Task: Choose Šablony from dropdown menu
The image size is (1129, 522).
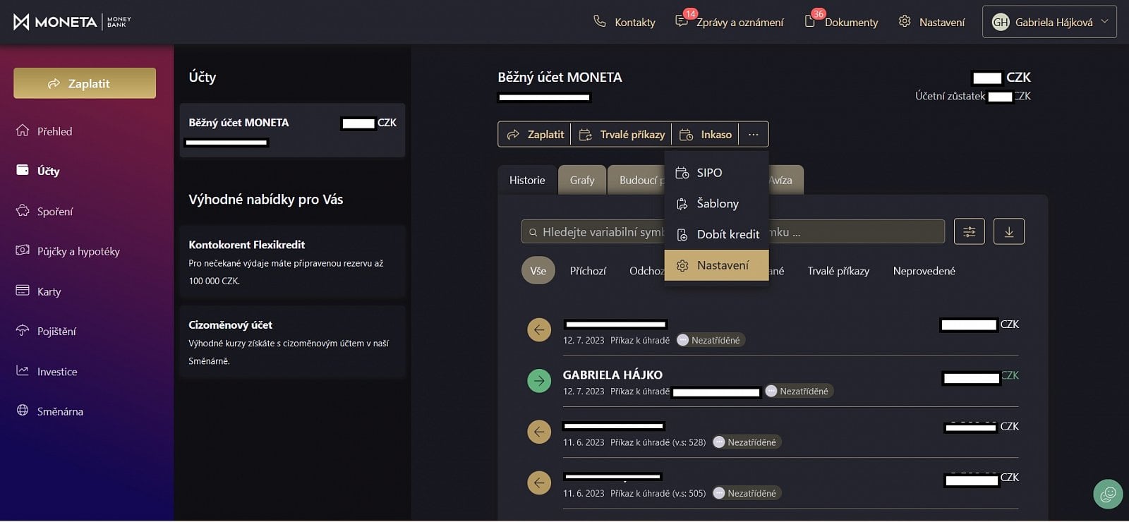Action: pyautogui.click(x=716, y=204)
